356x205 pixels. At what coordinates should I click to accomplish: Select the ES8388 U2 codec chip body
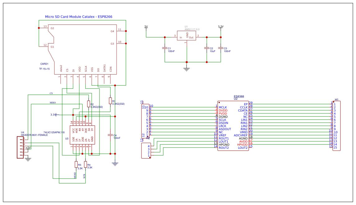233,126
